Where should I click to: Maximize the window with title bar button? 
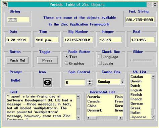coord(155,4)
